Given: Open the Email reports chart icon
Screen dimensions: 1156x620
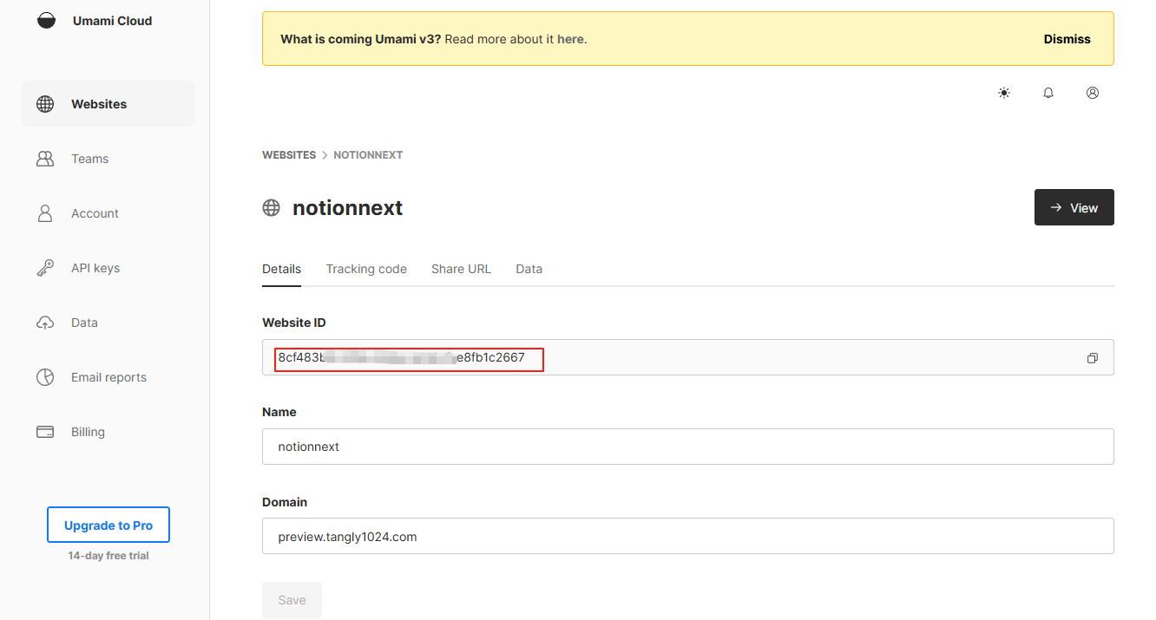Looking at the screenshot, I should pos(45,377).
